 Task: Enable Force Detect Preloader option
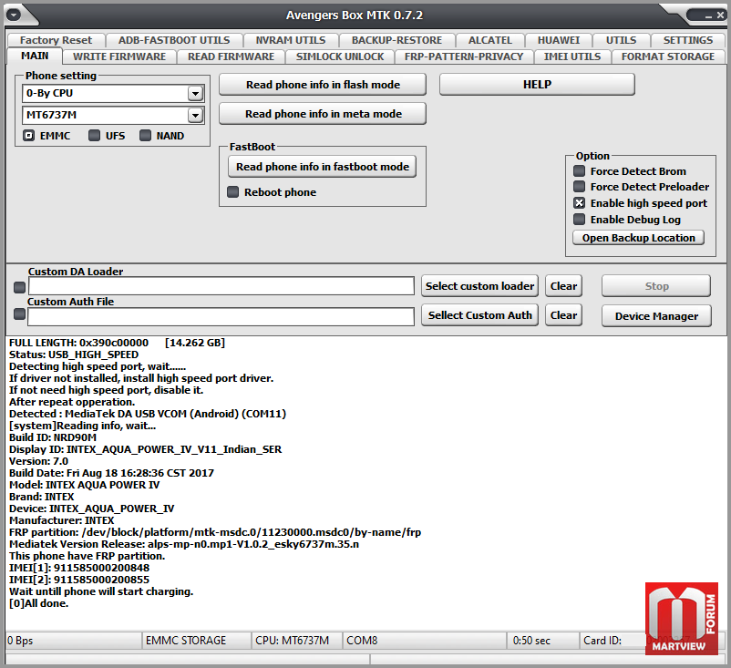coord(579,187)
